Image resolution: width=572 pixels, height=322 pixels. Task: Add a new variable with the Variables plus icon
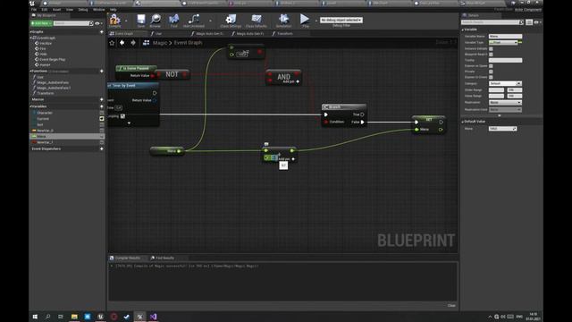pyautogui.click(x=102, y=106)
